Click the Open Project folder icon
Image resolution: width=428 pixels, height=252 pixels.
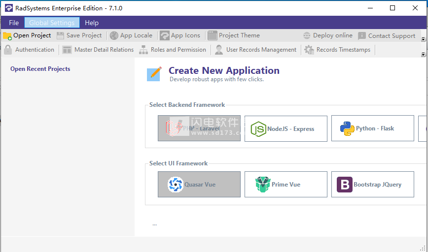7,36
